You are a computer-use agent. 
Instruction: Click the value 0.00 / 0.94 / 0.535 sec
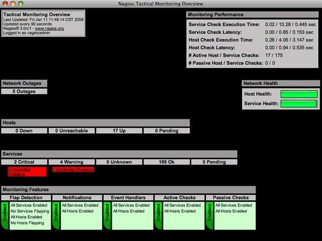(x=289, y=48)
